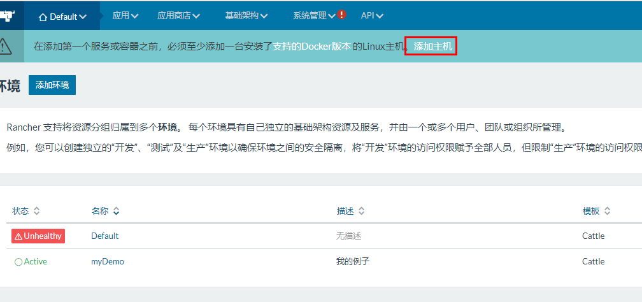Sort table by 模板 column

tap(596, 211)
